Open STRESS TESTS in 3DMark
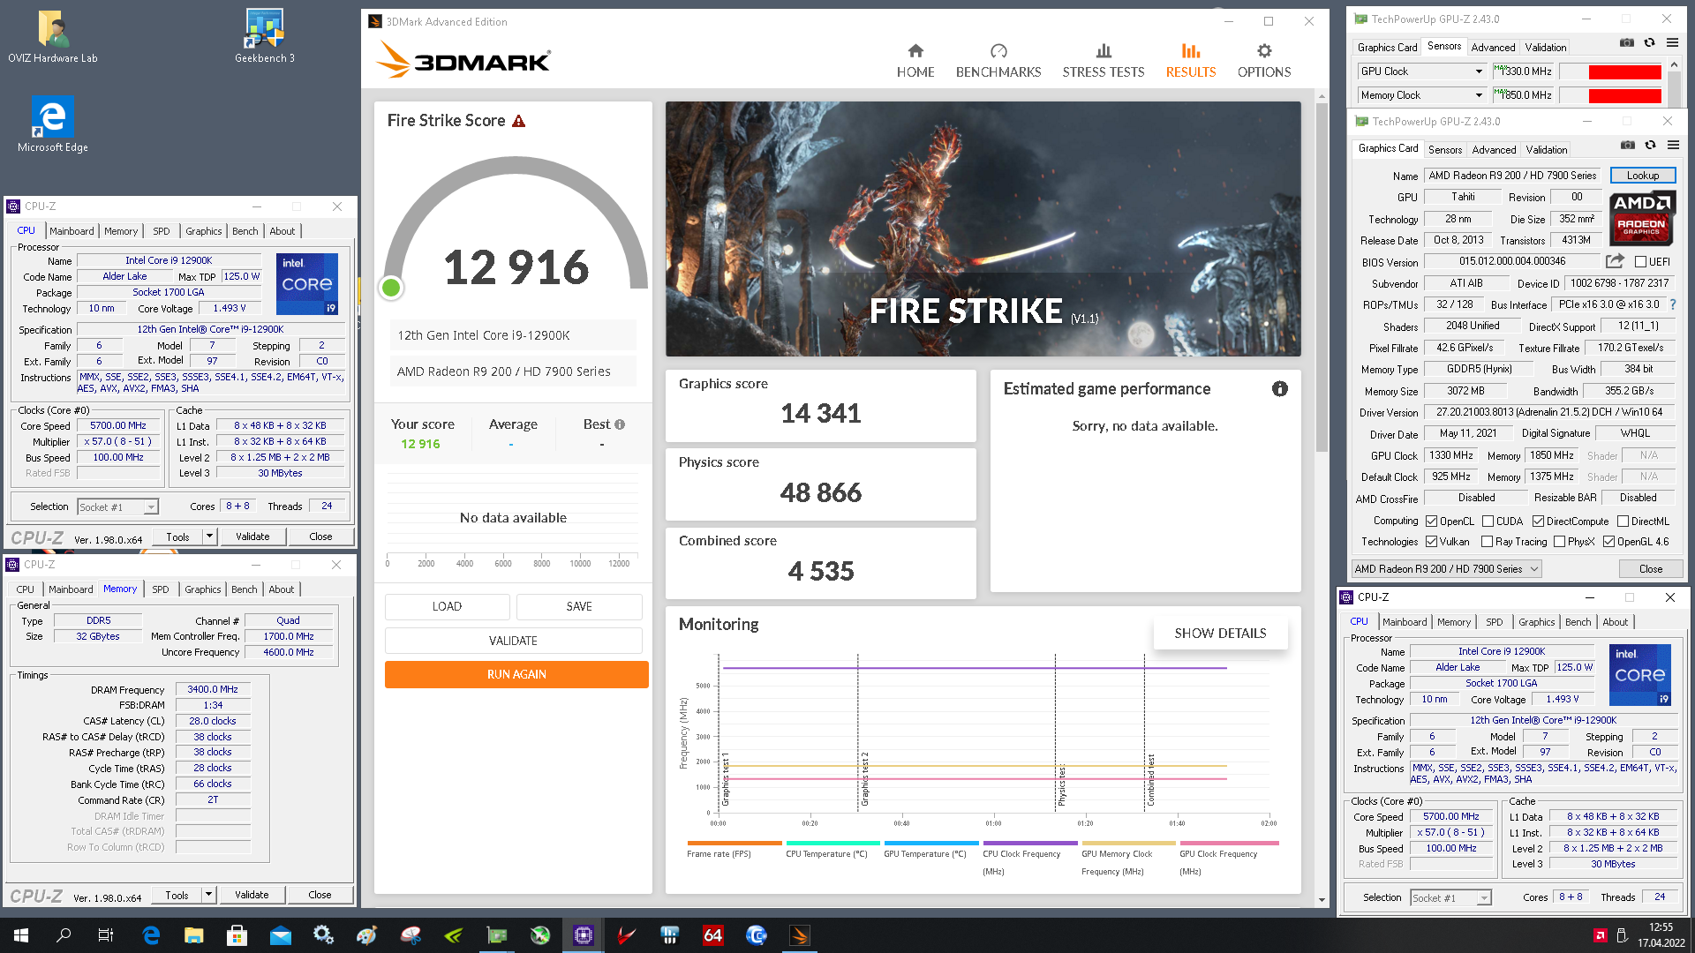 tap(1104, 61)
